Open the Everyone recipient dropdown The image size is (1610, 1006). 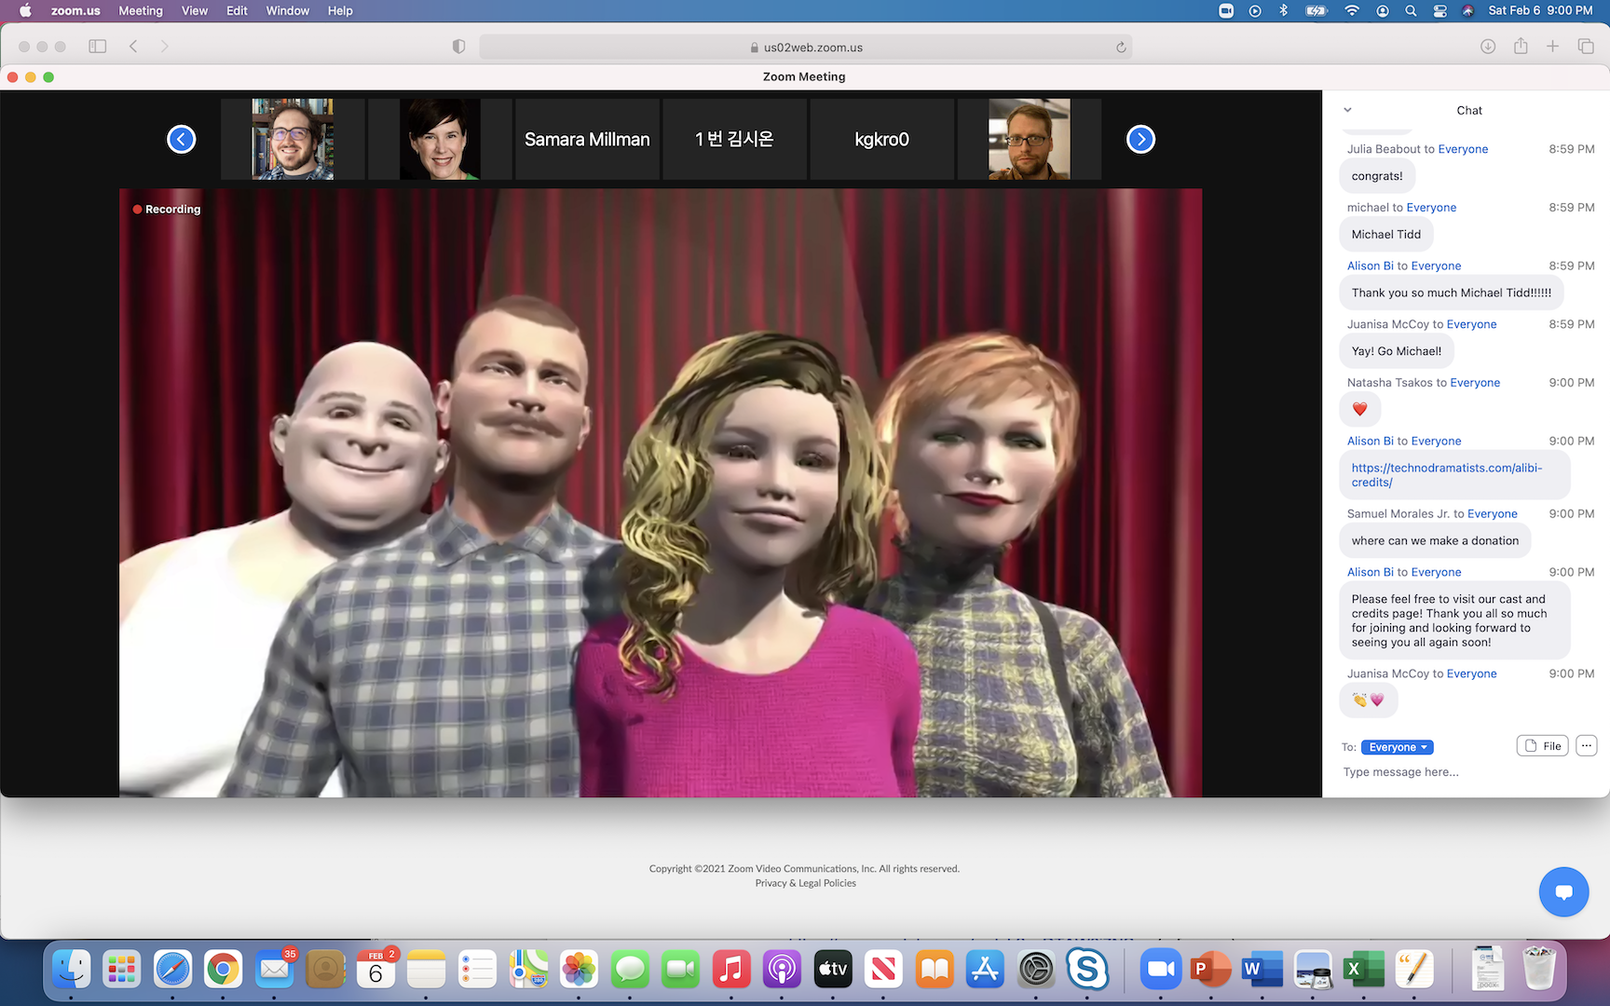[x=1397, y=747]
